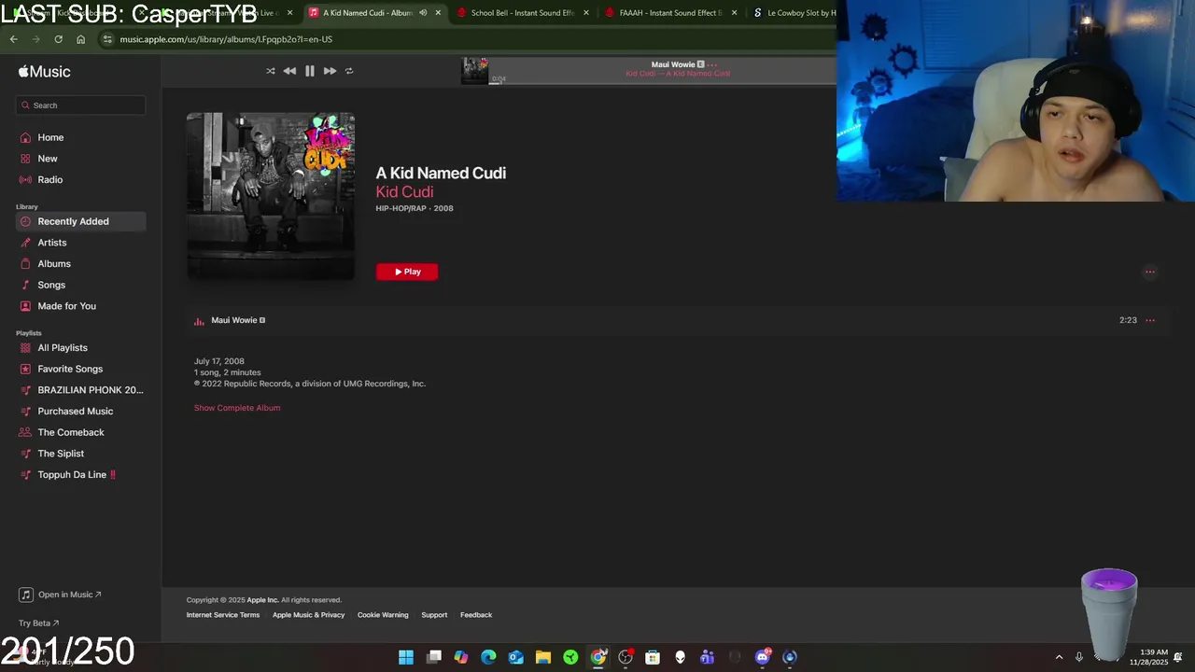Viewport: 1195px width, 672px height.
Task: Click the playback progress bar
Action: [x=663, y=83]
